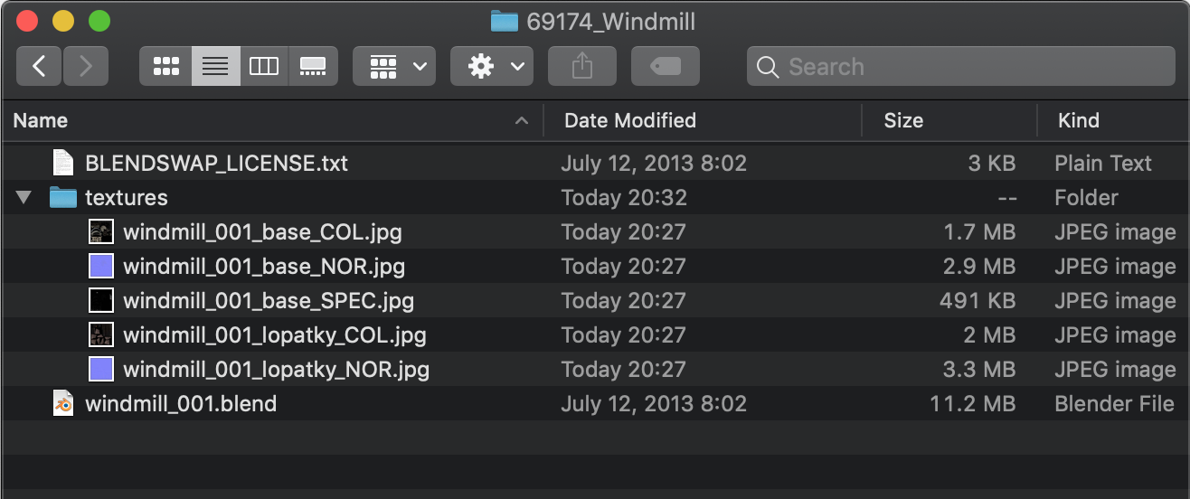Image resolution: width=1190 pixels, height=499 pixels.
Task: Click the Blender file icon
Action: 62,404
